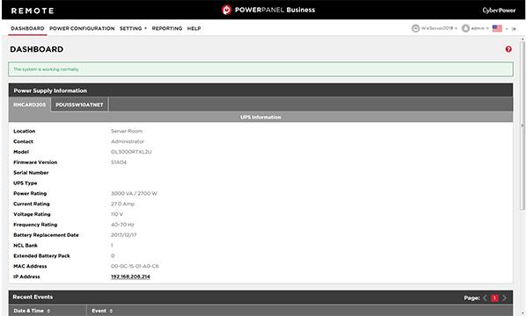The width and height of the screenshot is (528, 316).
Task: Click the Model value OL3000RTXL2U
Action: [131, 152]
